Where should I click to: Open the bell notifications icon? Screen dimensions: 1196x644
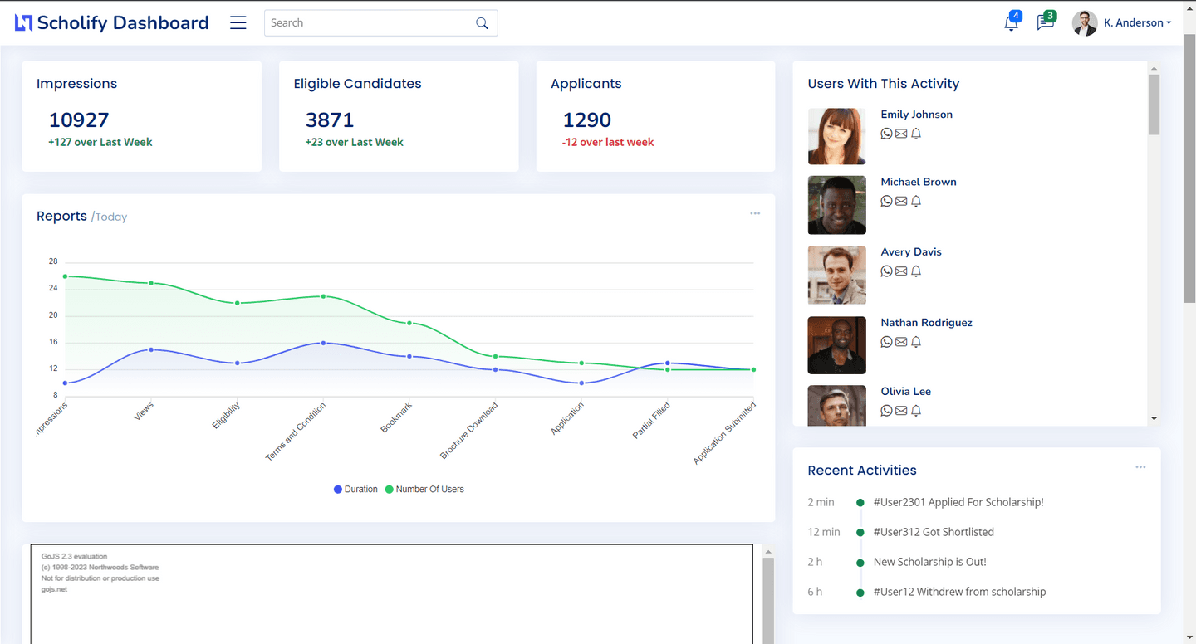click(x=1011, y=23)
